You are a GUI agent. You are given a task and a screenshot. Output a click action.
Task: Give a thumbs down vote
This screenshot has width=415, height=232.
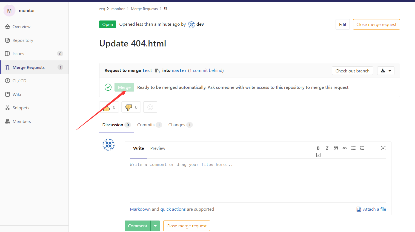tap(131, 107)
